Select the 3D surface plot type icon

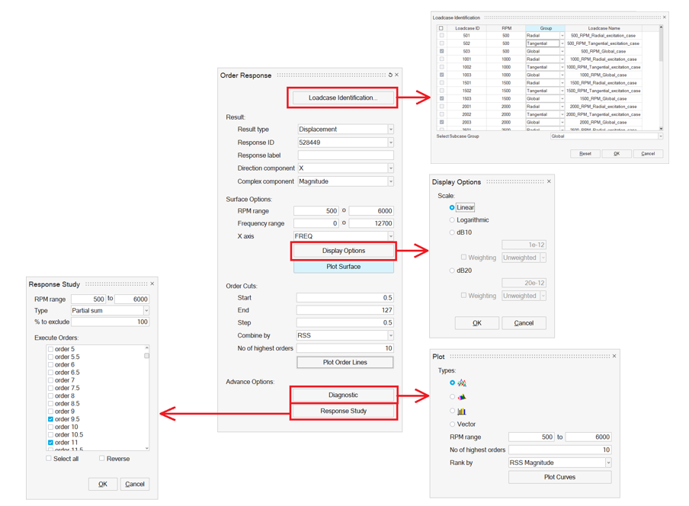point(461,397)
